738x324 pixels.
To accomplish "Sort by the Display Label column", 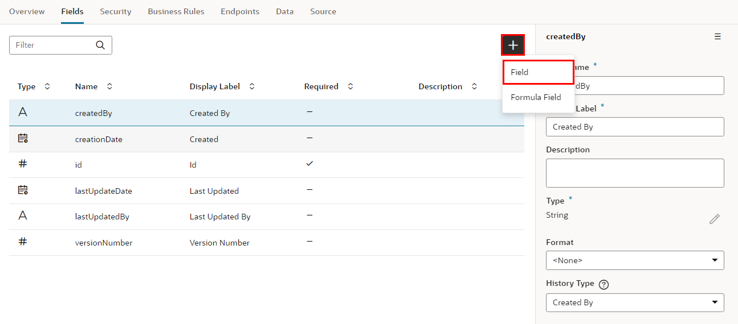I will coord(252,86).
